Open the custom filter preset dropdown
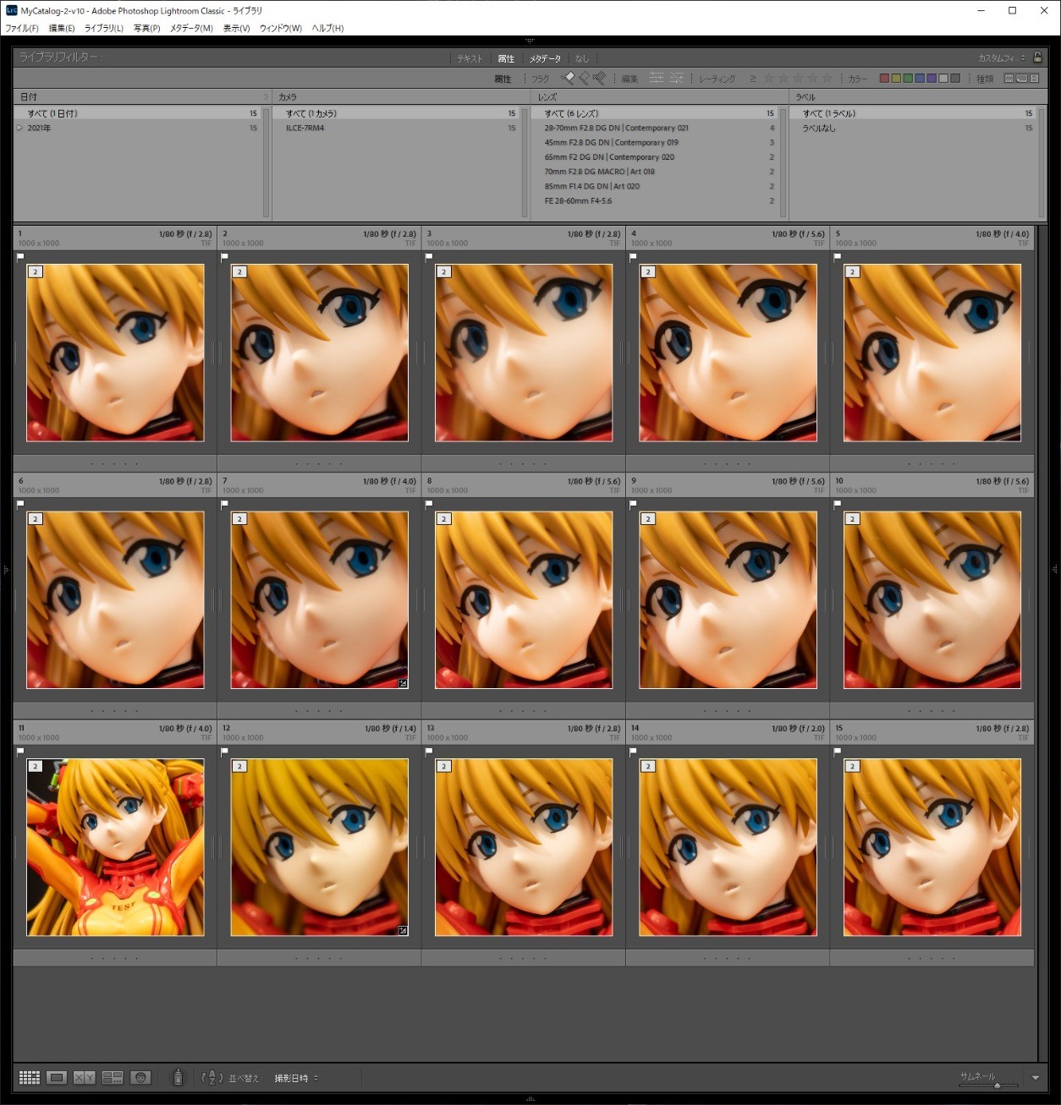The width and height of the screenshot is (1061, 1105). (x=1002, y=58)
